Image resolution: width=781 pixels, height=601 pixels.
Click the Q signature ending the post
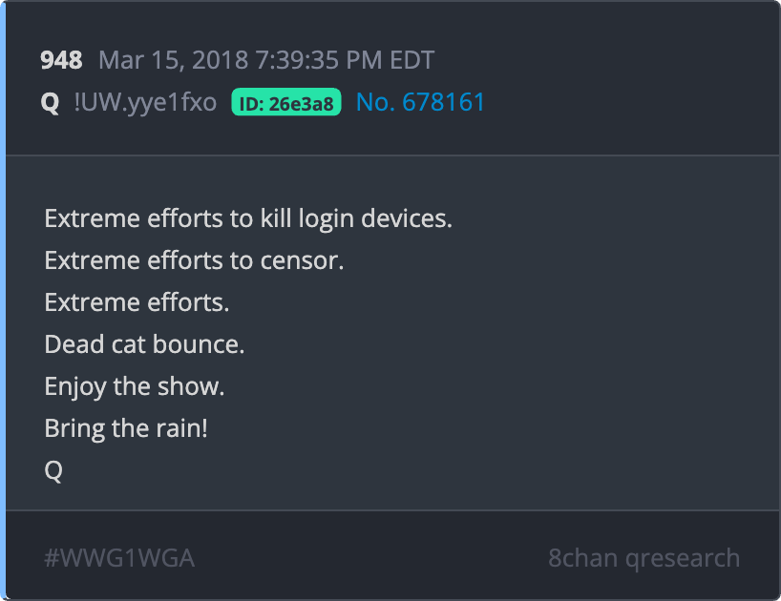tap(53, 470)
